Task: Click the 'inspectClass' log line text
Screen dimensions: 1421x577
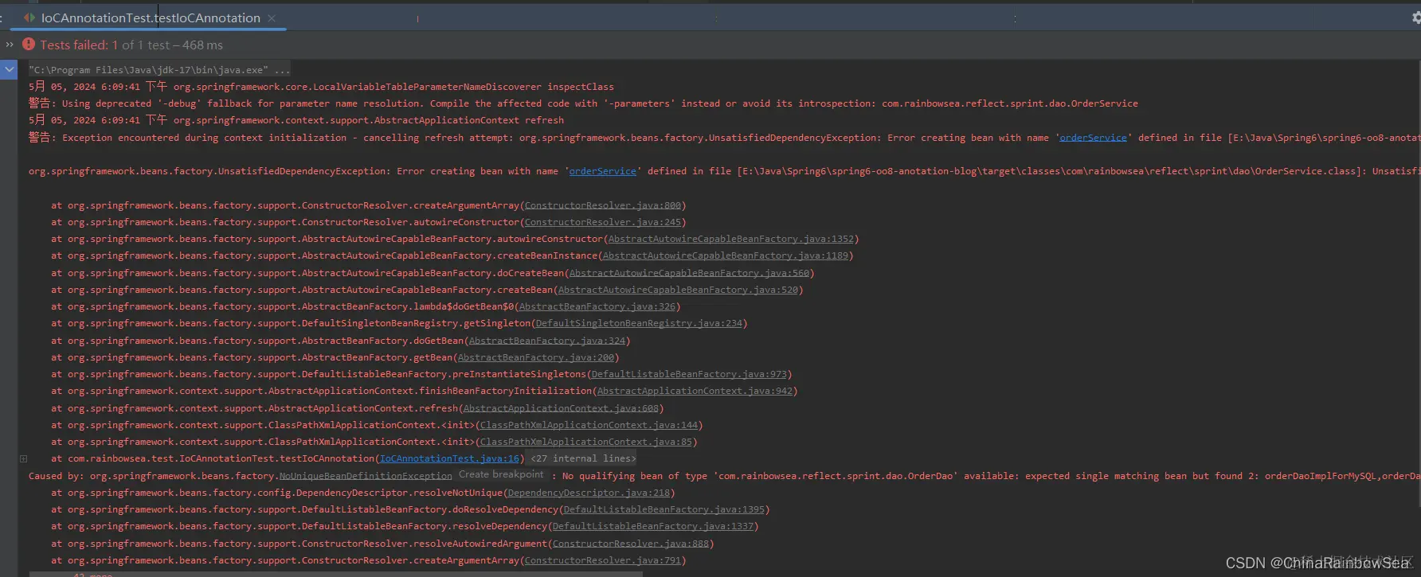Action: tap(321, 87)
